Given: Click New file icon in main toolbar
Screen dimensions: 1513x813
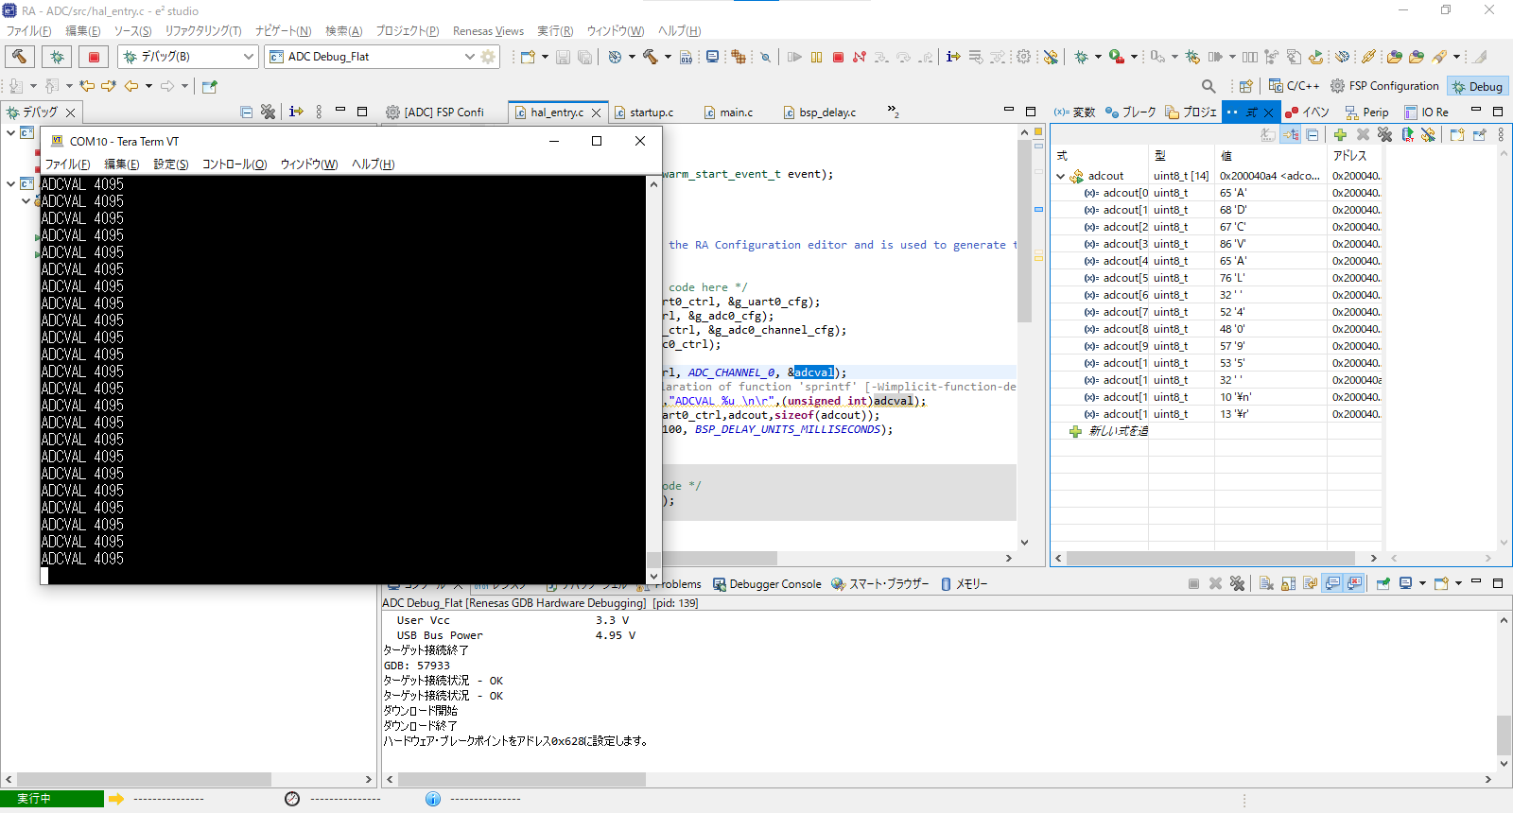Looking at the screenshot, I should coord(528,57).
